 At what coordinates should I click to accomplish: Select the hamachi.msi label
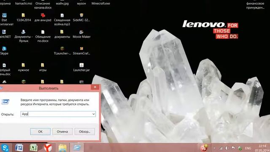[24, 3]
